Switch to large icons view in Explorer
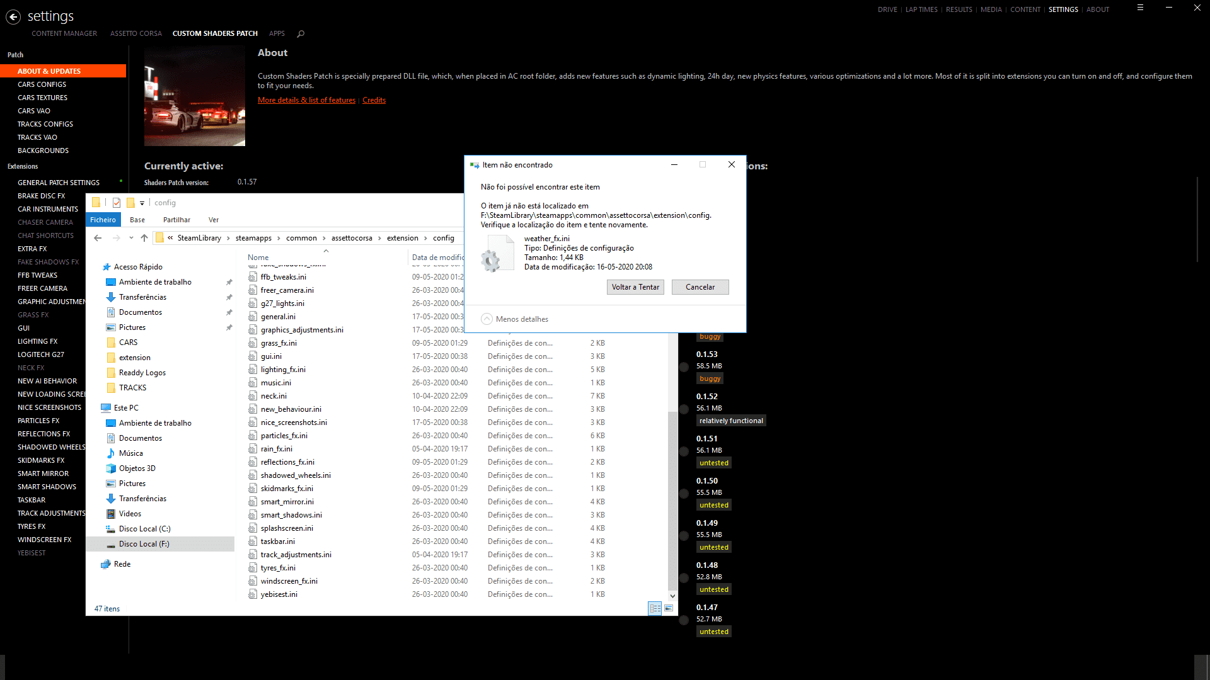 pyautogui.click(x=669, y=608)
